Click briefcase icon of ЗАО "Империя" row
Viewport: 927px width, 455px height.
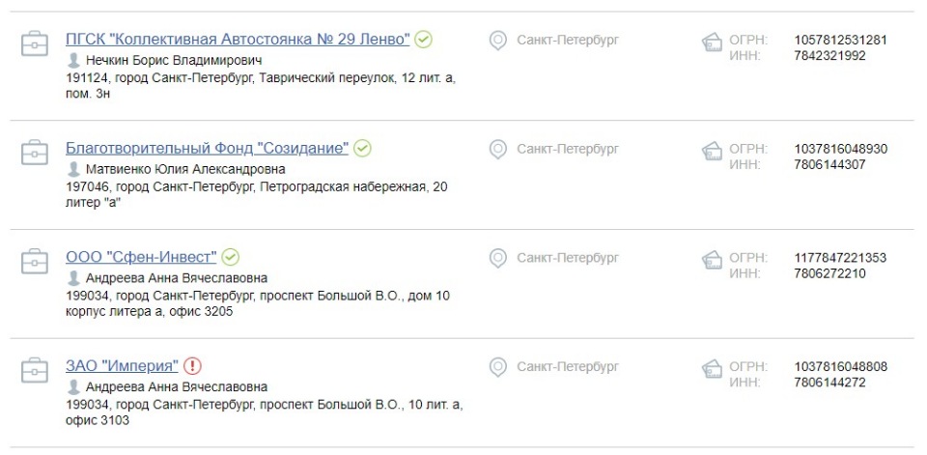tap(35, 370)
